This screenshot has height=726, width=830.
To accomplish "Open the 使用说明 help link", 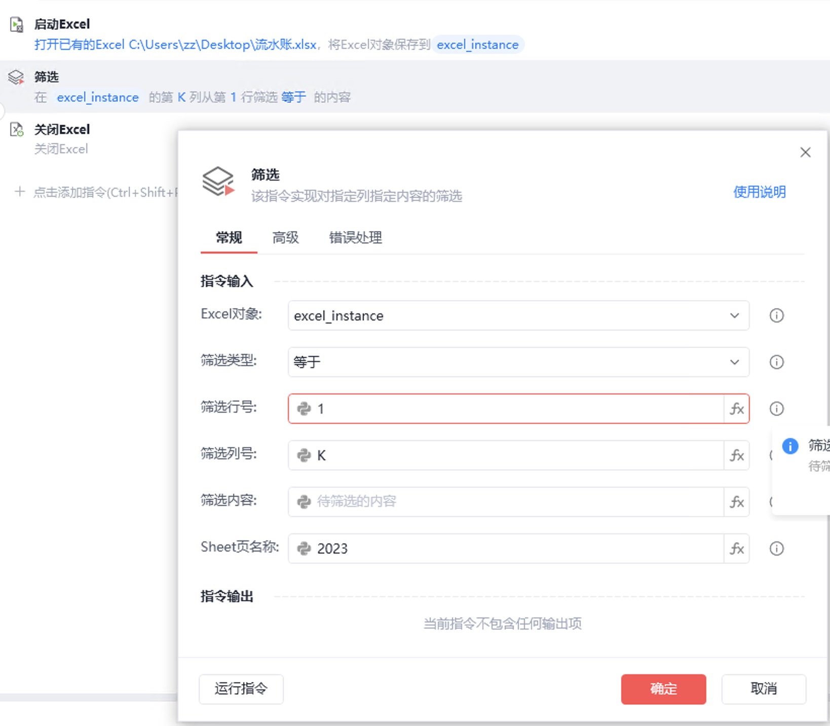I will pos(760,192).
